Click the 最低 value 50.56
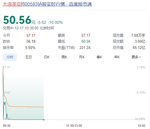 (86, 42)
